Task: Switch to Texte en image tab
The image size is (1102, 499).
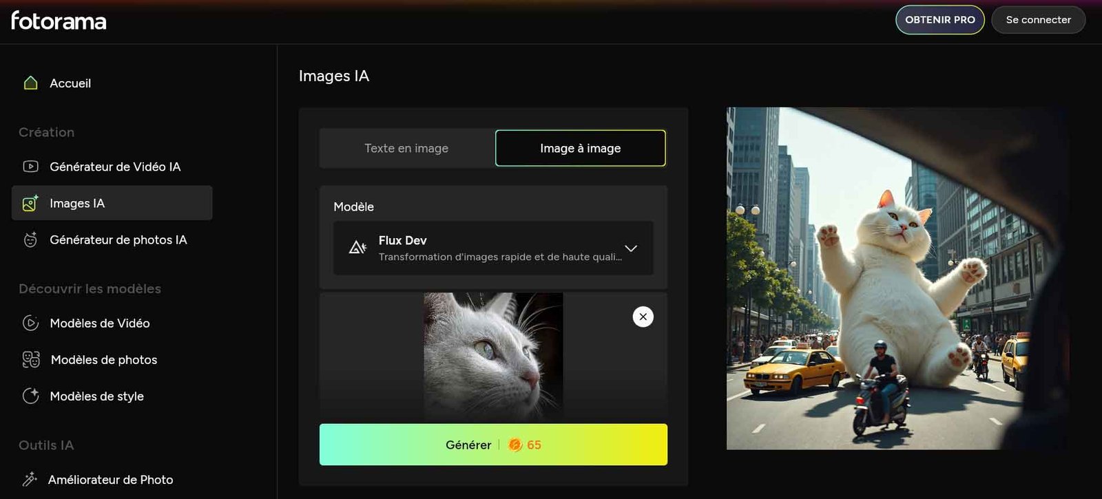Action: (406, 149)
